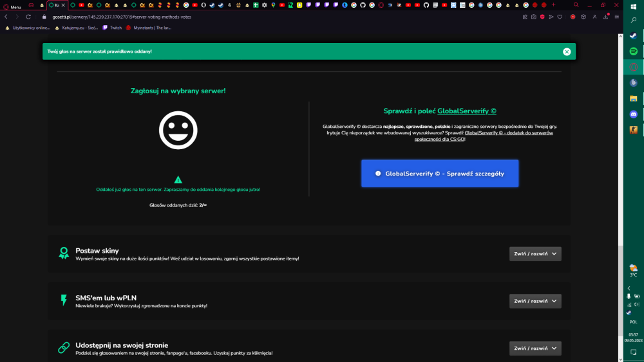Open the Windows Start button
The width and height of the screenshot is (644, 362).
[x=633, y=6]
